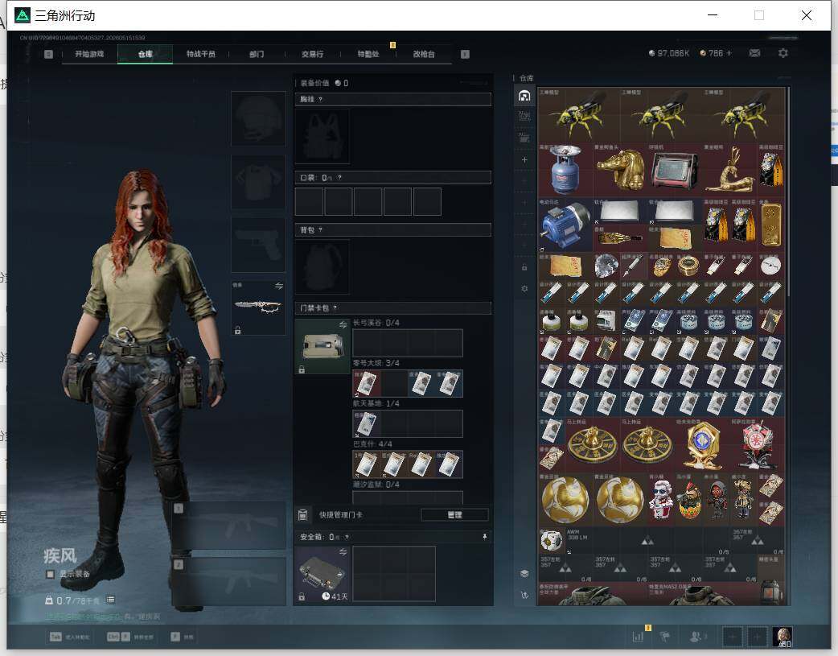
Task: Select the first golden sphere item
Action: click(x=565, y=499)
